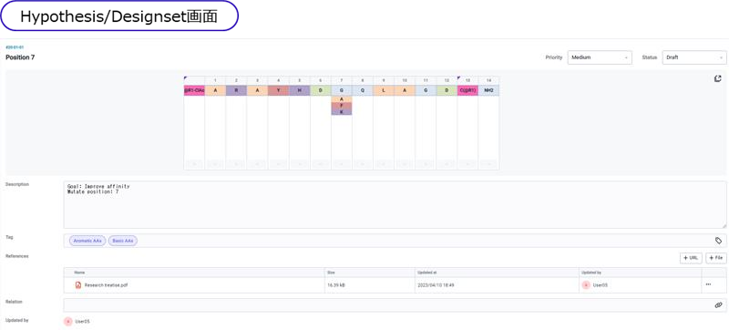Click inside the Description text area
The image size is (729, 330).
pyautogui.click(x=395, y=204)
